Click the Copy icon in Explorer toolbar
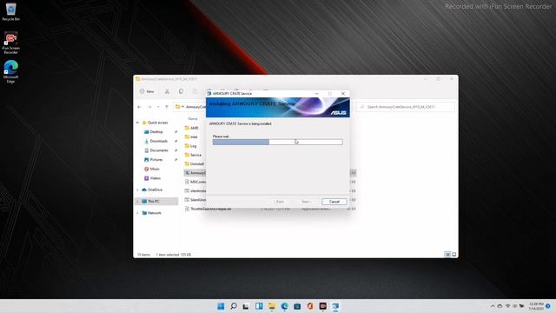Viewport: 556px width, 313px height. (181, 91)
